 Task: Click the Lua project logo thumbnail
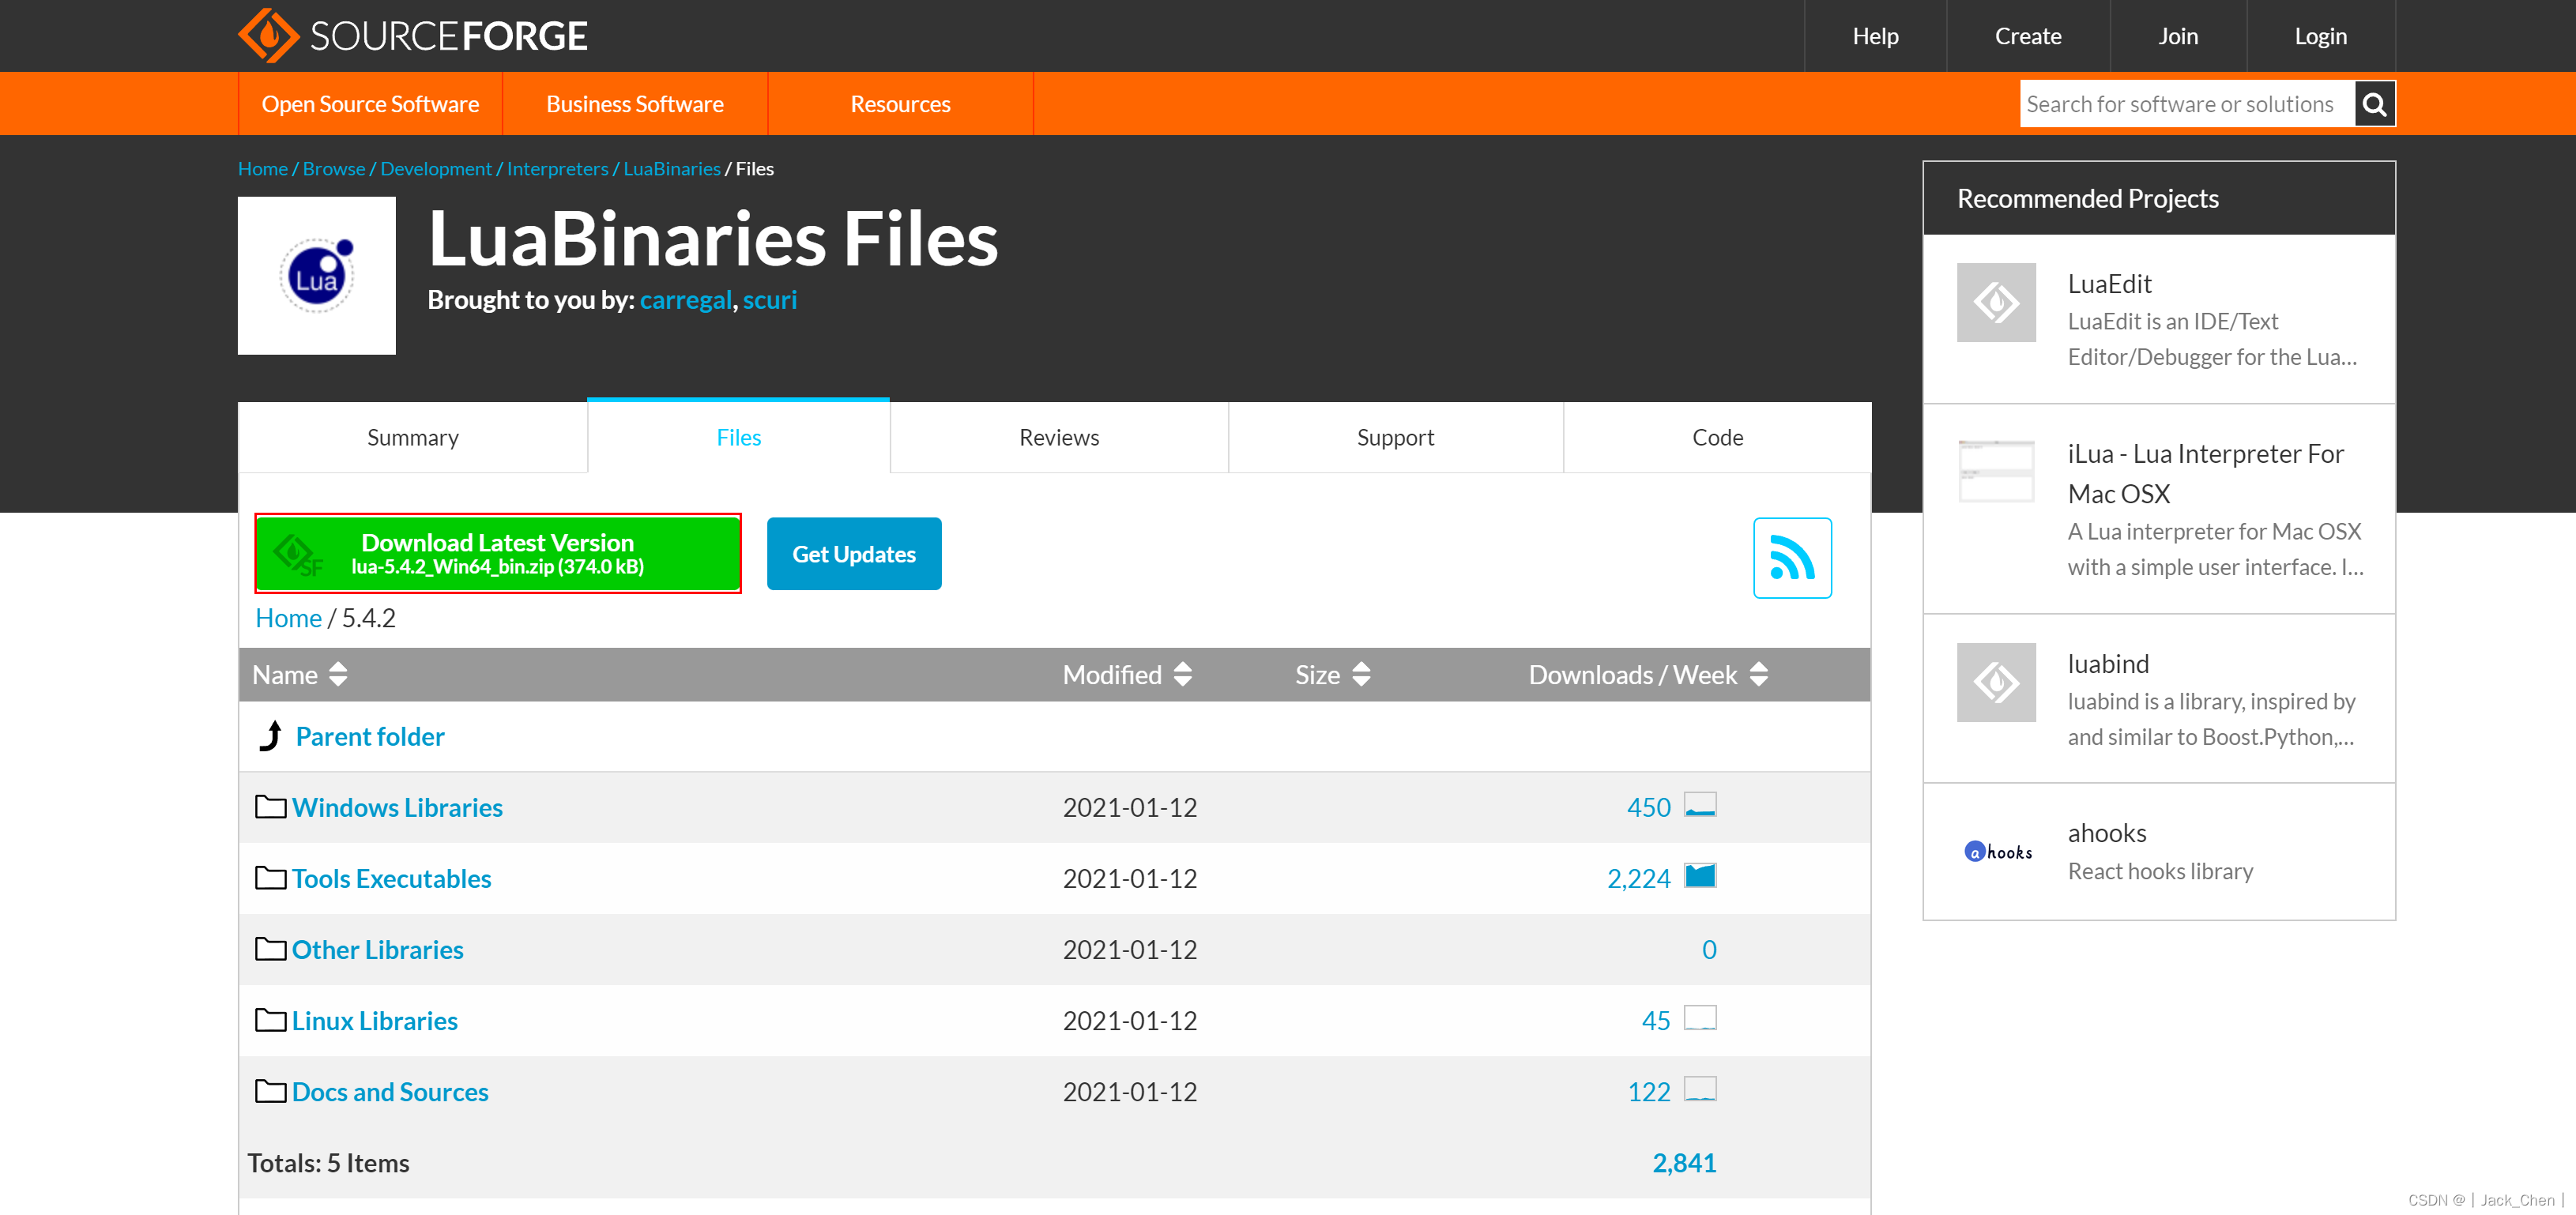point(316,275)
